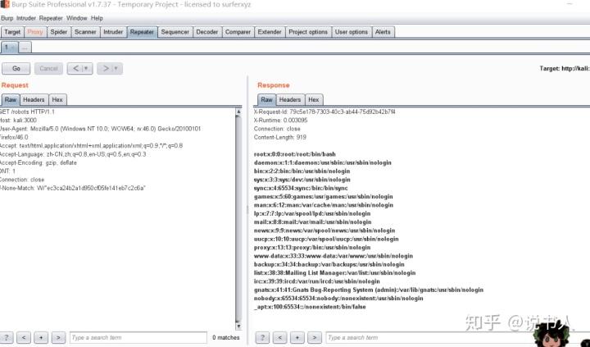The image size is (590, 347).
Task: Select the Response Hex tab
Action: [x=313, y=100]
